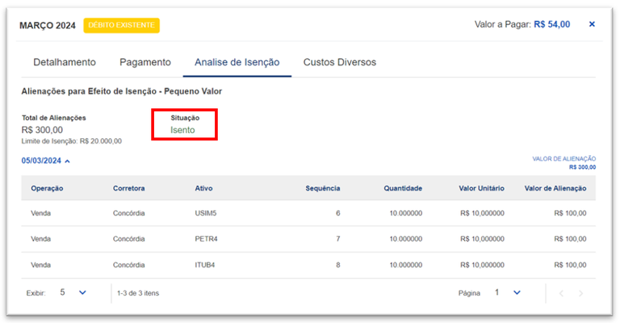Click the Valor de Alienação column header
The width and height of the screenshot is (620, 323).
click(555, 188)
